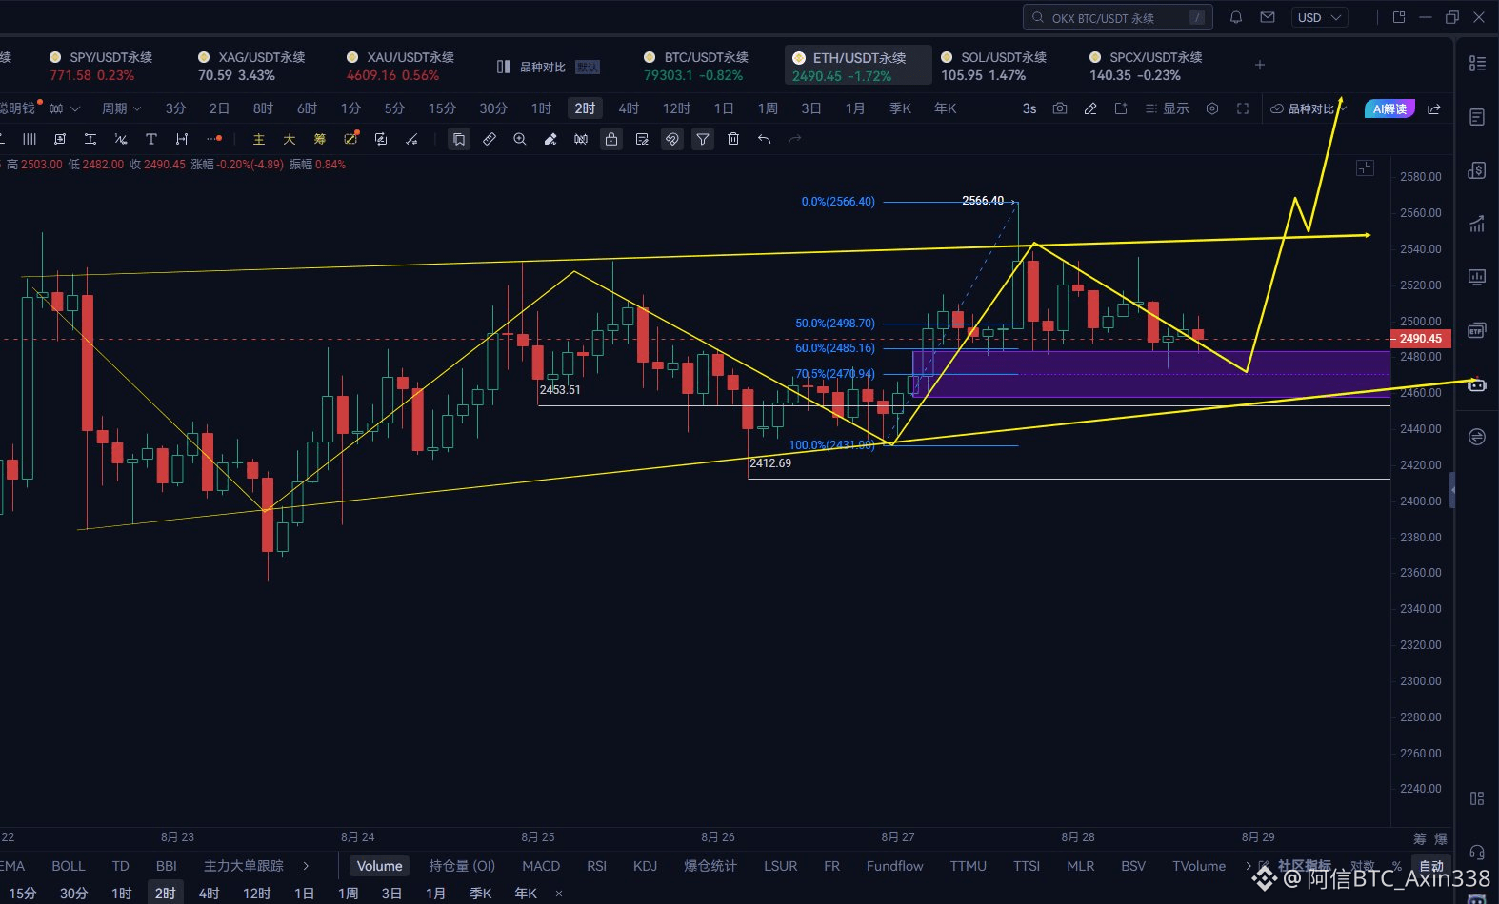Open the candlestick chart type dropdown
This screenshot has height=904, width=1499.
click(x=64, y=108)
